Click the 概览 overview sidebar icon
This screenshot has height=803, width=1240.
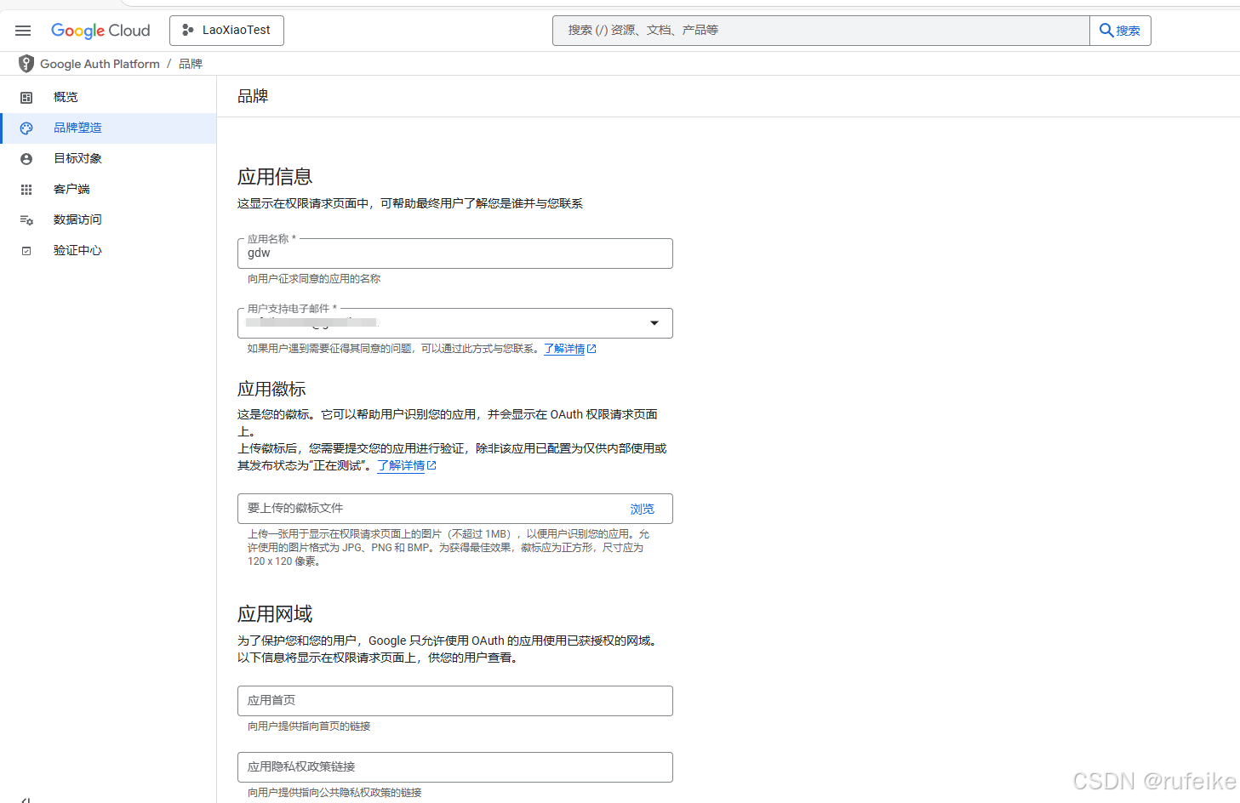(26, 98)
